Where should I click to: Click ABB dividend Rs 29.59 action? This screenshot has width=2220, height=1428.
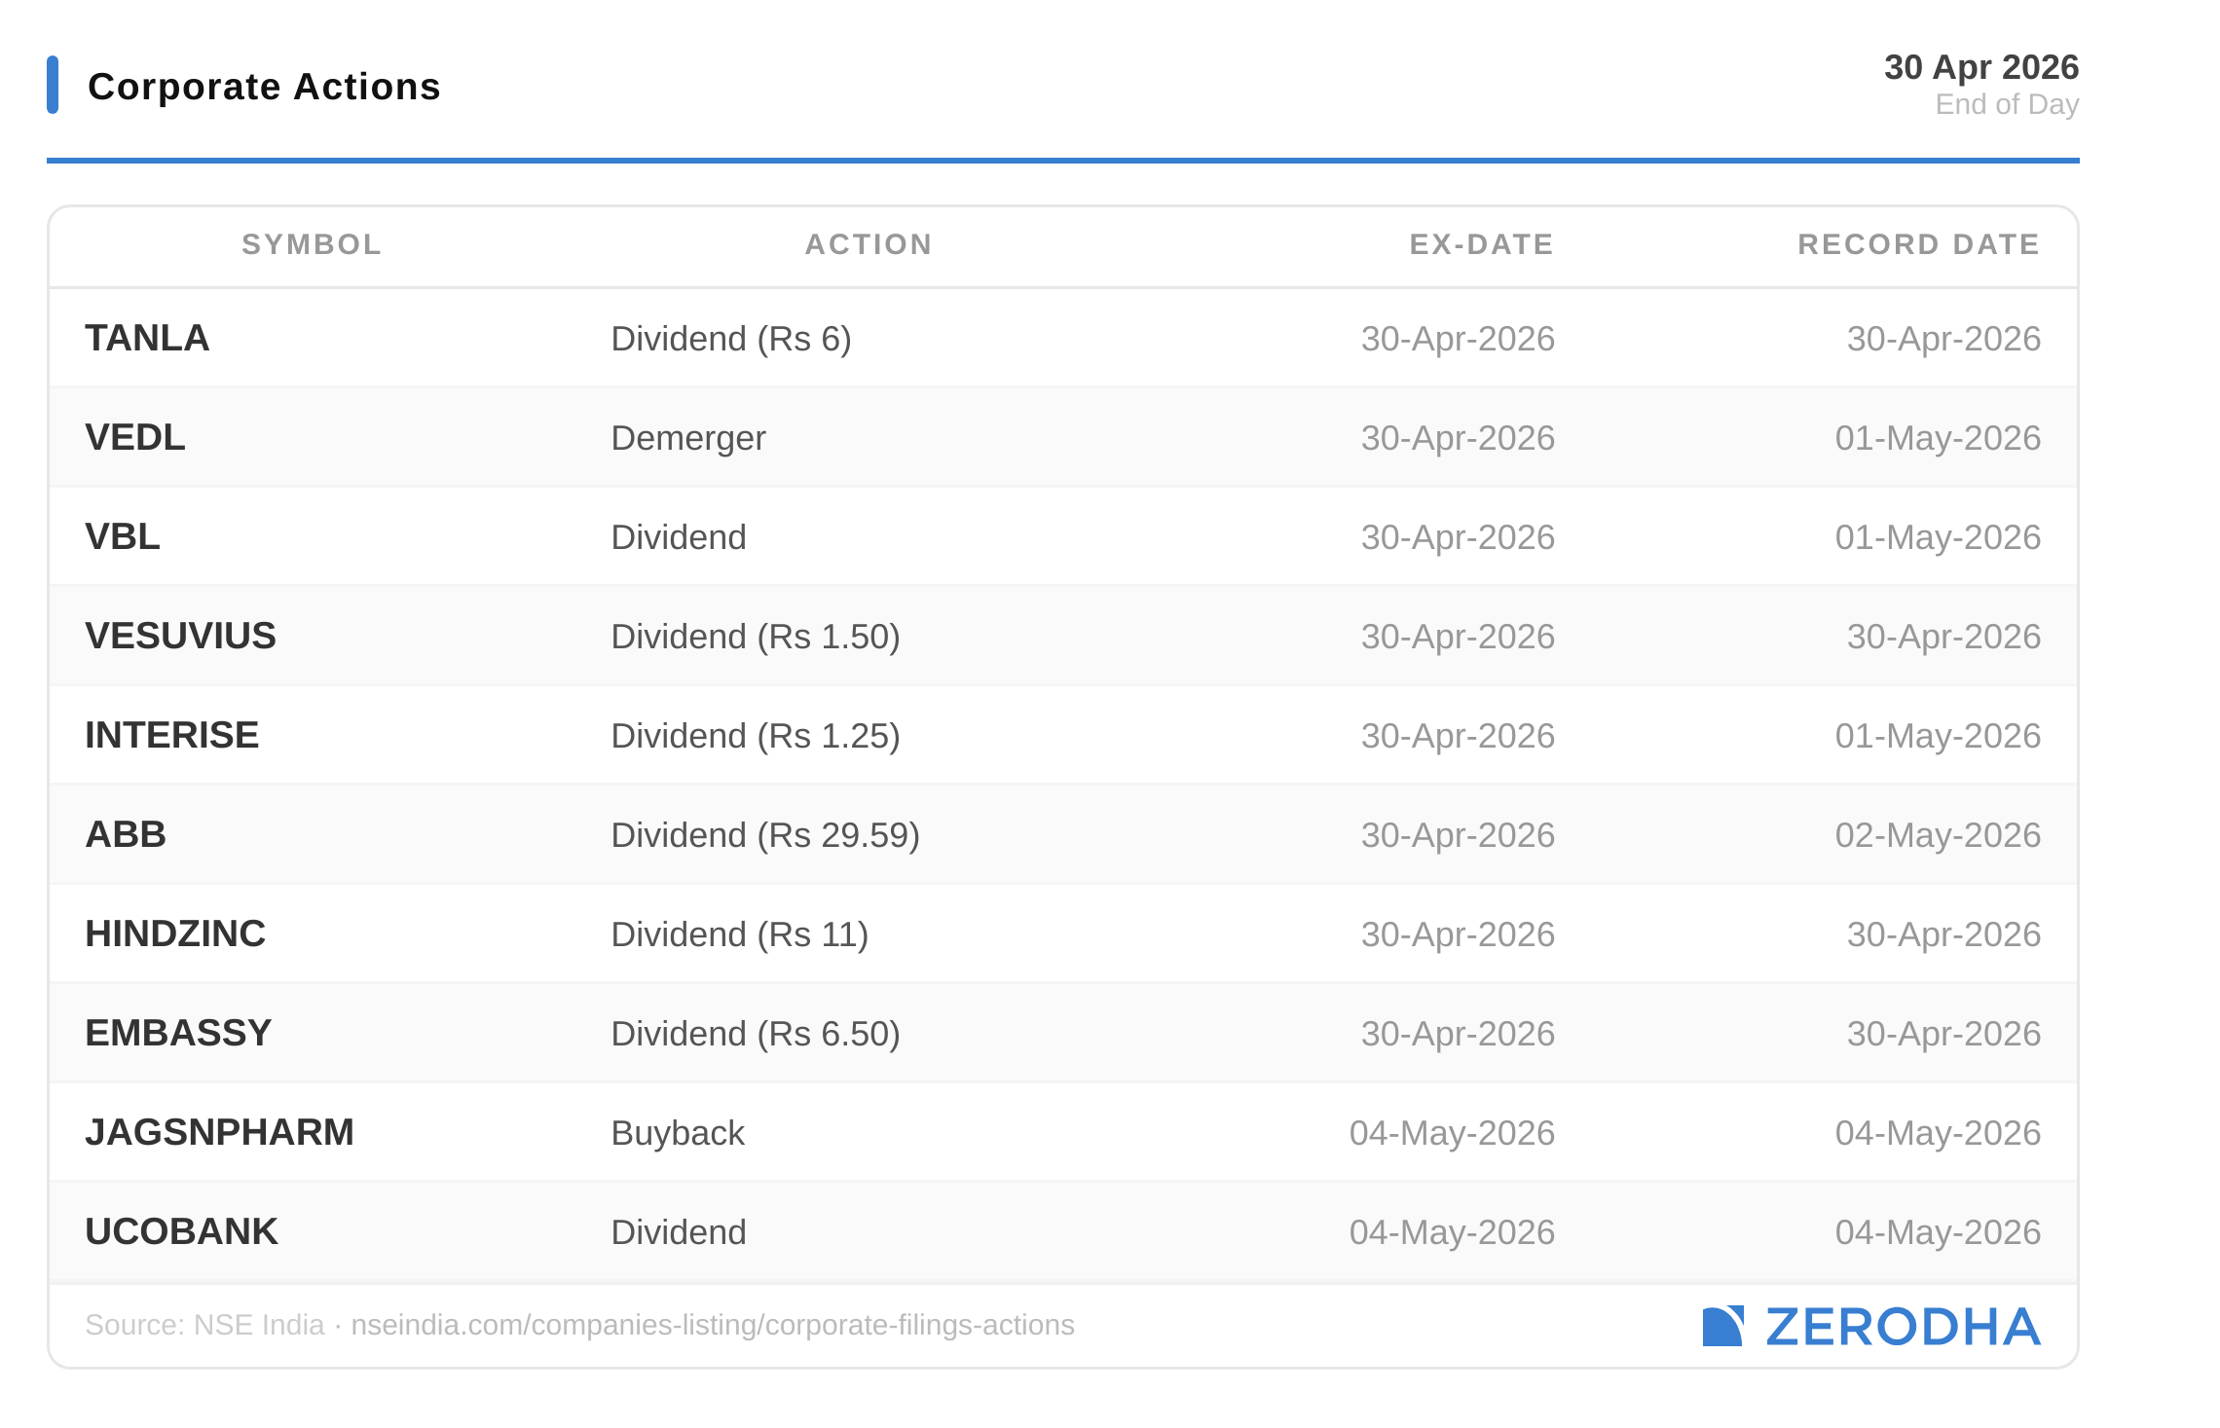(765, 835)
